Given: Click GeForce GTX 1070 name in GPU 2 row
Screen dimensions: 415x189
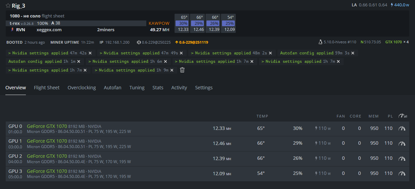Looking at the screenshot, I should click(47, 156).
